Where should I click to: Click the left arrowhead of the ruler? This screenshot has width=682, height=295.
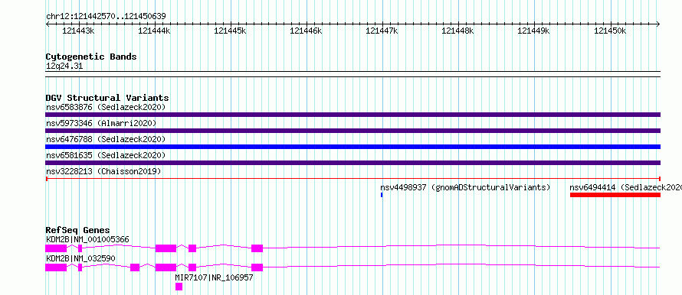pyautogui.click(x=48, y=24)
